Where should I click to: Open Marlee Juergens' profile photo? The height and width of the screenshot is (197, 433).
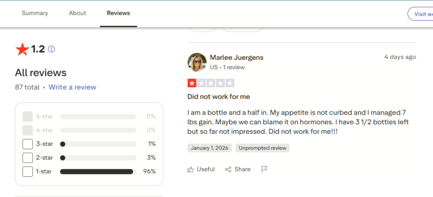[197, 62]
